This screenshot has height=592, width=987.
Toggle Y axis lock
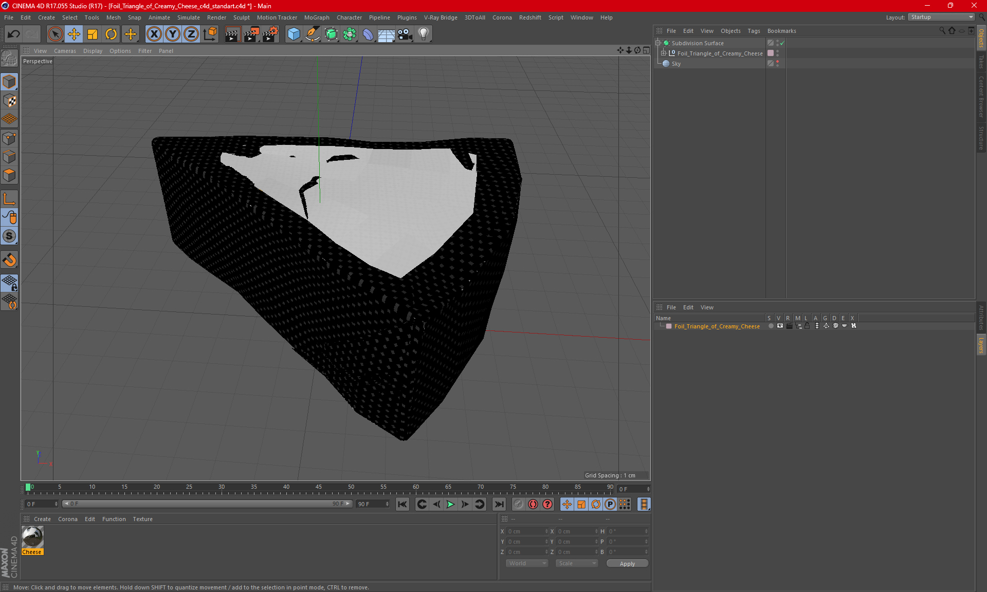(173, 34)
